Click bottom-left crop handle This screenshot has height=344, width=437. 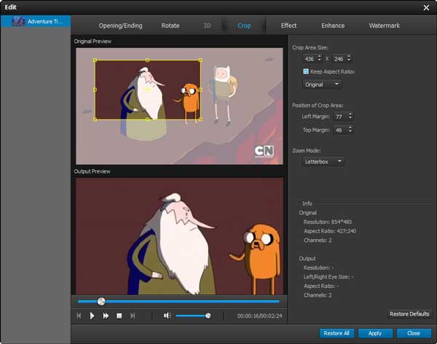95,120
